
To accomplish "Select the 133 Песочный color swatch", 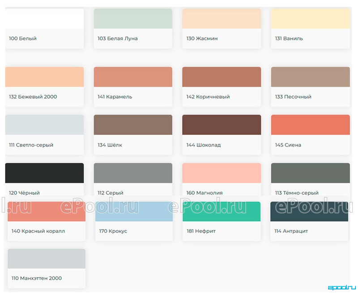I will tap(310, 77).
